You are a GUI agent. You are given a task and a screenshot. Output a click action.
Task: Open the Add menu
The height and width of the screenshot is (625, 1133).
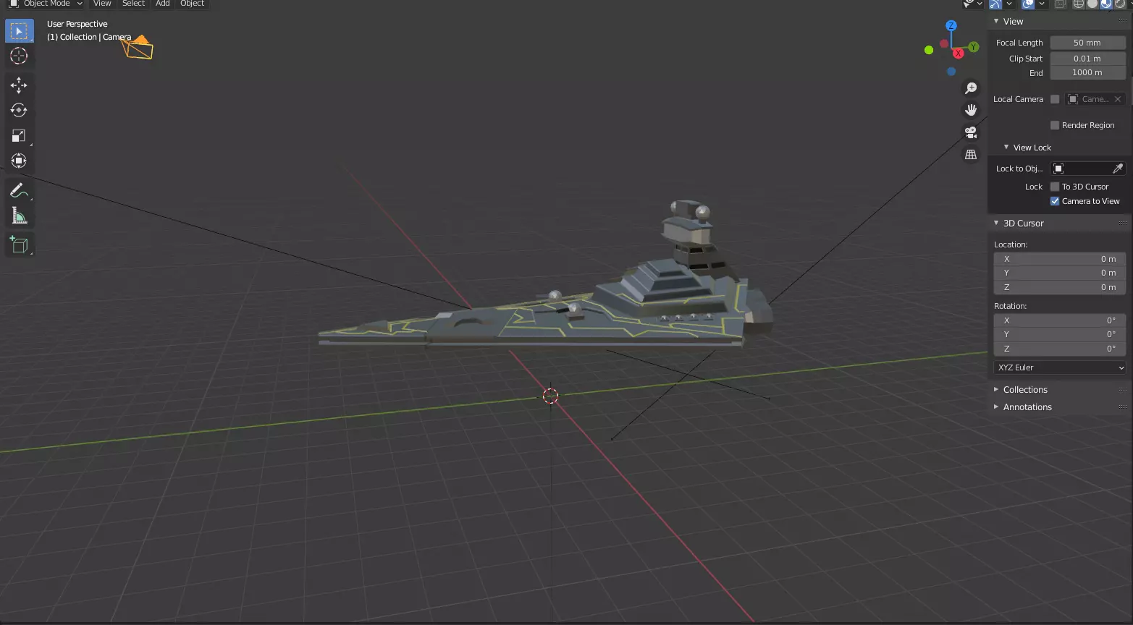163,4
